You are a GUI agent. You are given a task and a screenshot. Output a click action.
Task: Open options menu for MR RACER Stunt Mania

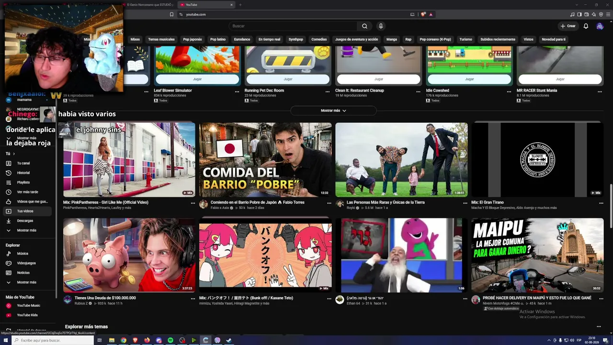click(x=600, y=92)
